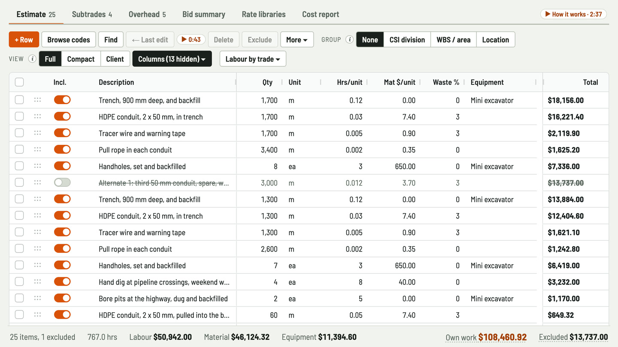Group rows by Location
618x347 pixels.
496,40
